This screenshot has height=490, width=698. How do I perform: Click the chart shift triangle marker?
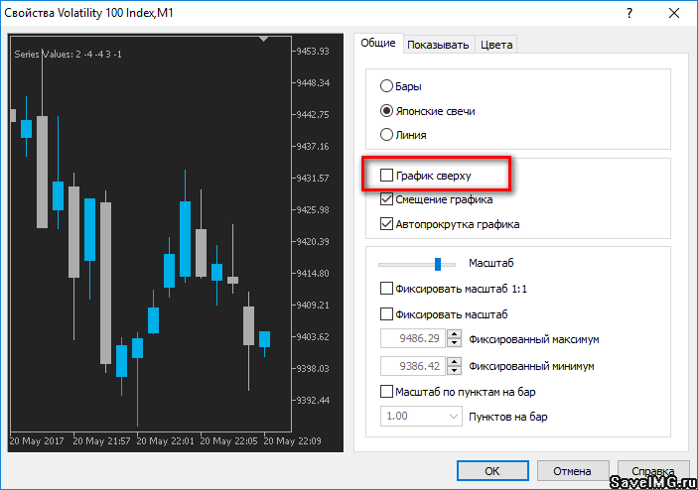pyautogui.click(x=263, y=39)
